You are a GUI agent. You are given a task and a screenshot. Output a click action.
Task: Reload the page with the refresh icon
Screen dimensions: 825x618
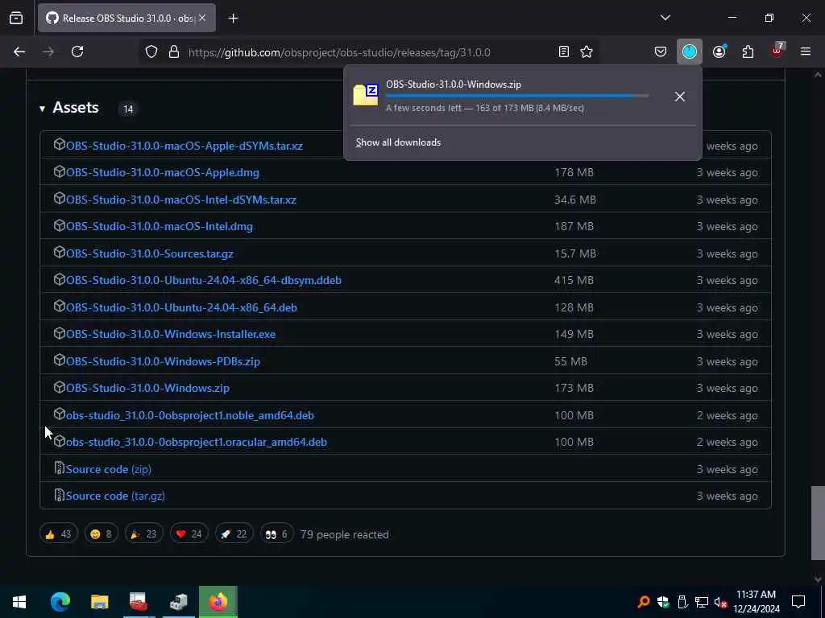pos(77,51)
